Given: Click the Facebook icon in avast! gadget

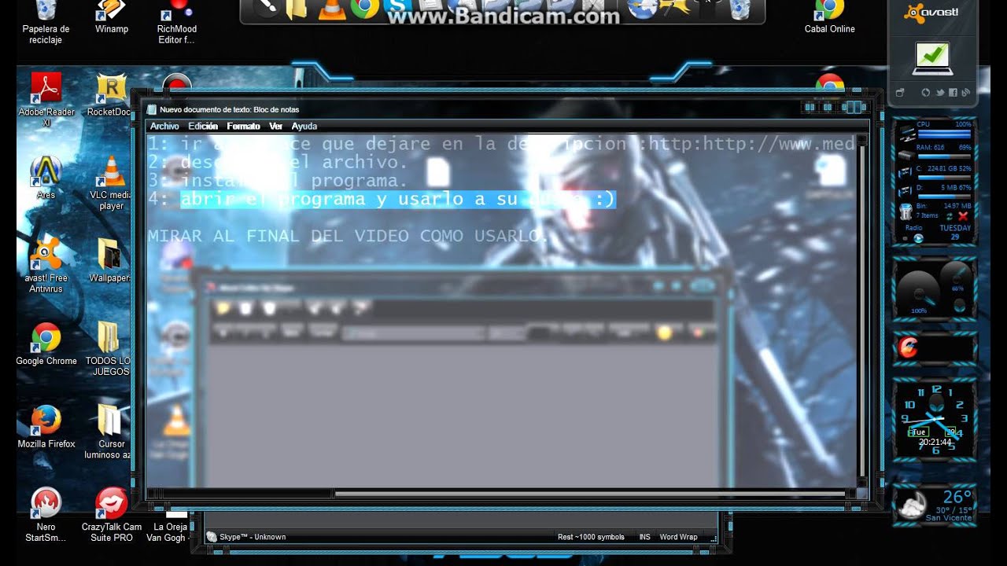Looking at the screenshot, I should (953, 93).
